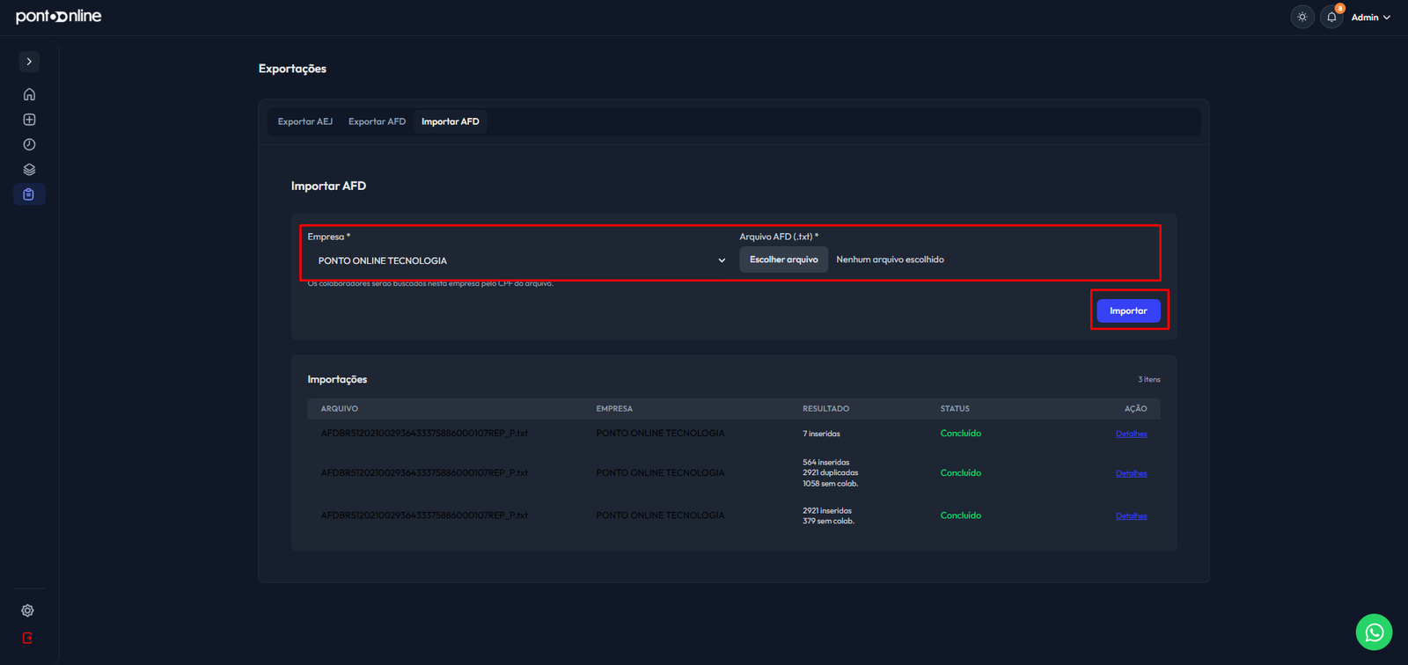1408x665 pixels.
Task: Click the '7 inseridas' result text
Action: point(821,434)
